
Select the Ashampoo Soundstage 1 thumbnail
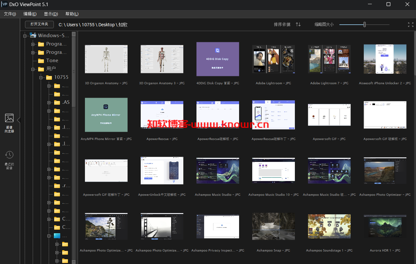pyautogui.click(x=329, y=226)
